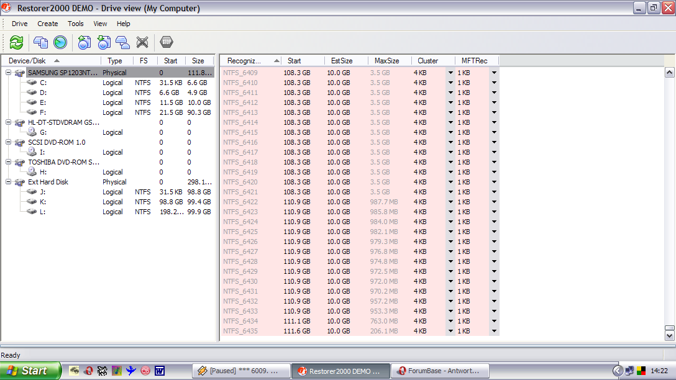Viewport: 676px width, 380px height.
Task: Open Cluster dropdown for NTFS_6422 row
Action: (450, 202)
